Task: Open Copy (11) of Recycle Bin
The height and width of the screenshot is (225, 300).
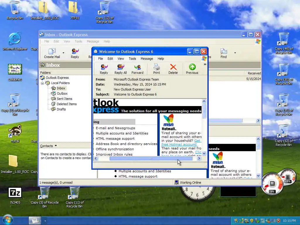Action: [75, 197]
